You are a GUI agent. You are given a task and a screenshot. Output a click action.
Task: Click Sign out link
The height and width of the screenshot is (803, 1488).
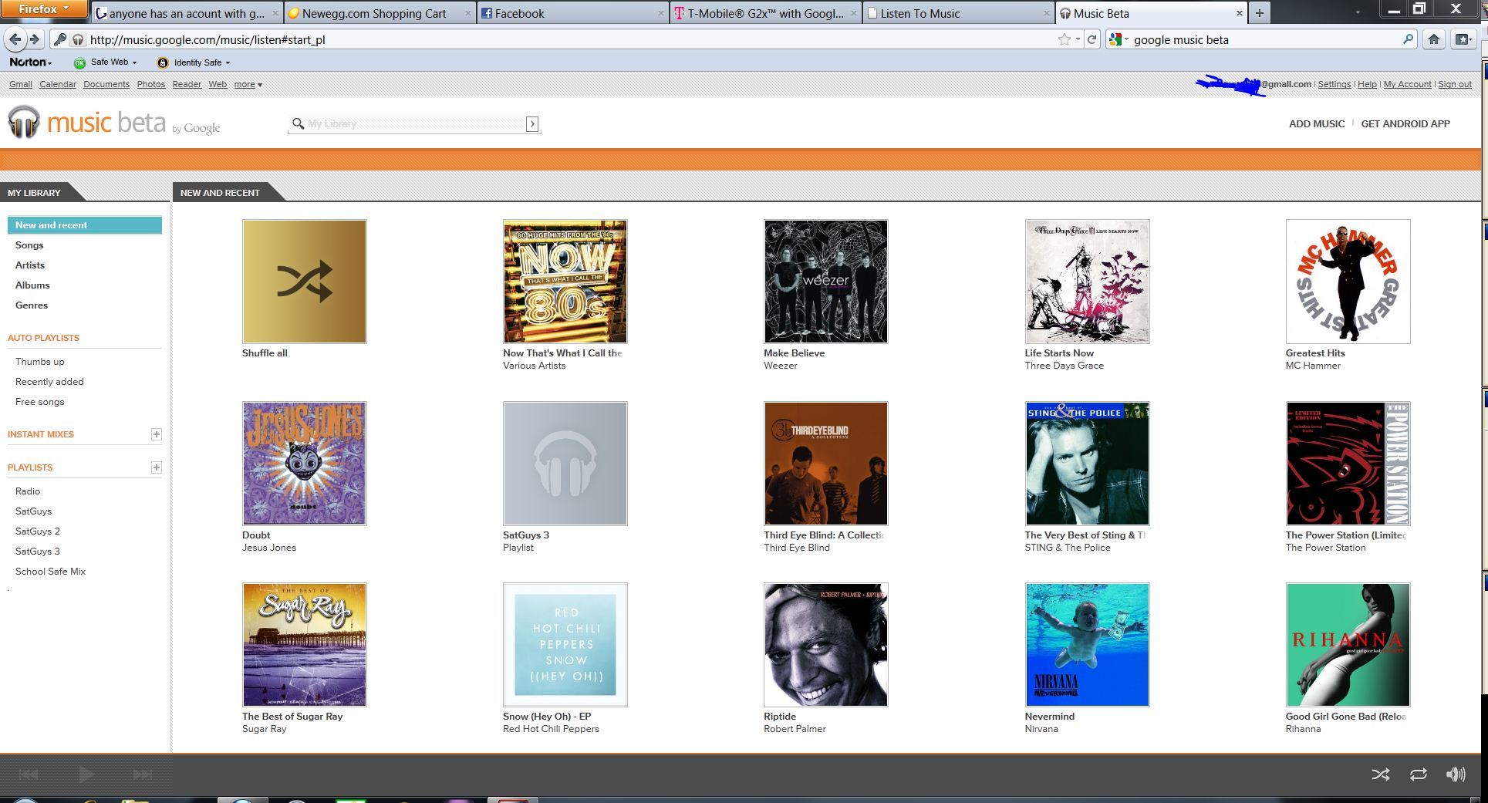pos(1454,85)
